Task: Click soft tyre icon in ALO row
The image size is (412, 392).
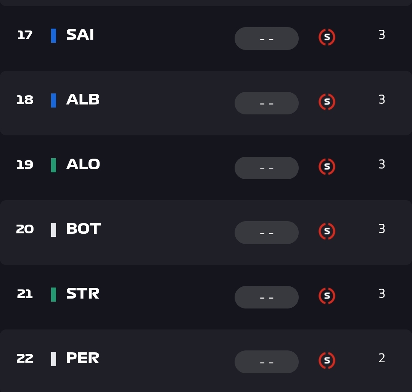Action: 327,167
